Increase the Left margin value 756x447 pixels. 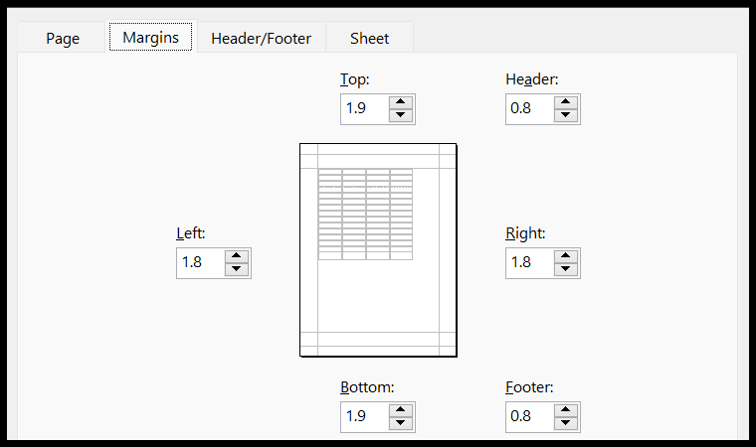coord(237,256)
